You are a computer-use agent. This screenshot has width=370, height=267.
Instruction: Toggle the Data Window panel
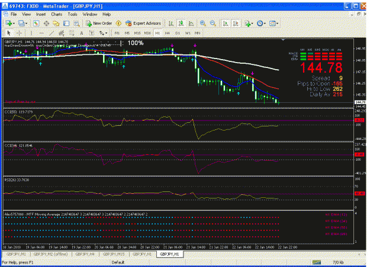click(46, 23)
